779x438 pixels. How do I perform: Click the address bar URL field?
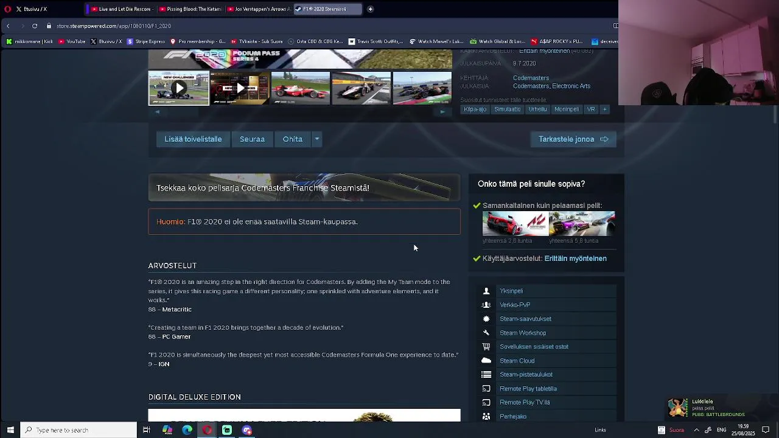click(329, 26)
